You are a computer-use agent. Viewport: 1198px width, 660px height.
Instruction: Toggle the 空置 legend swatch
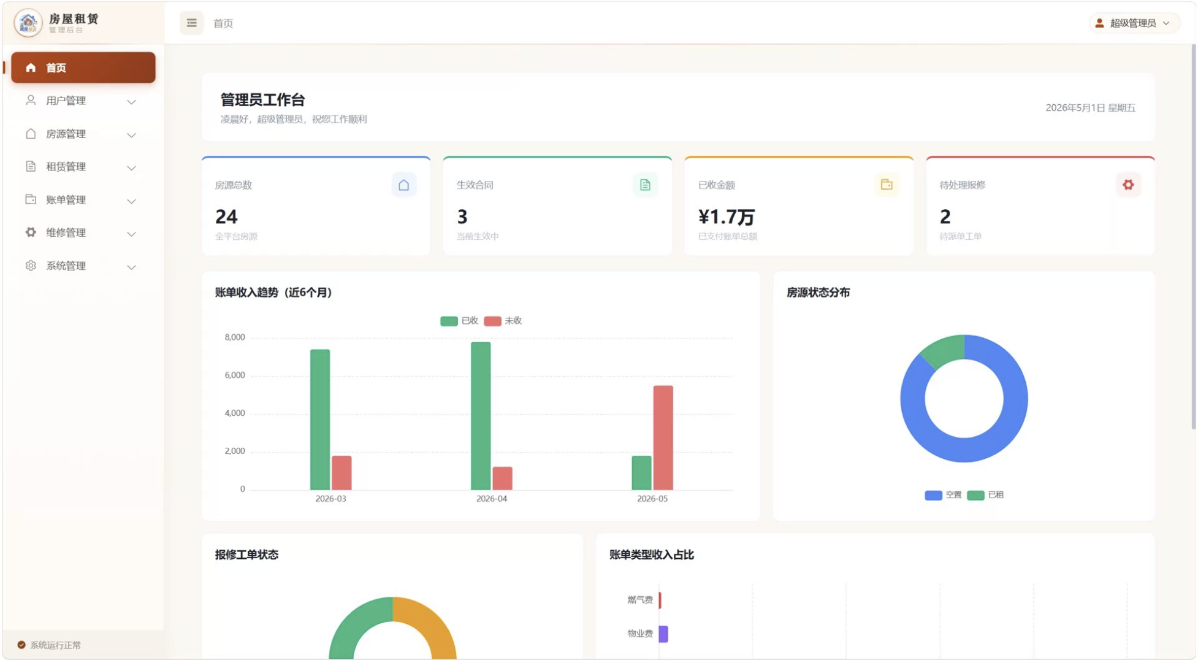[933, 495]
